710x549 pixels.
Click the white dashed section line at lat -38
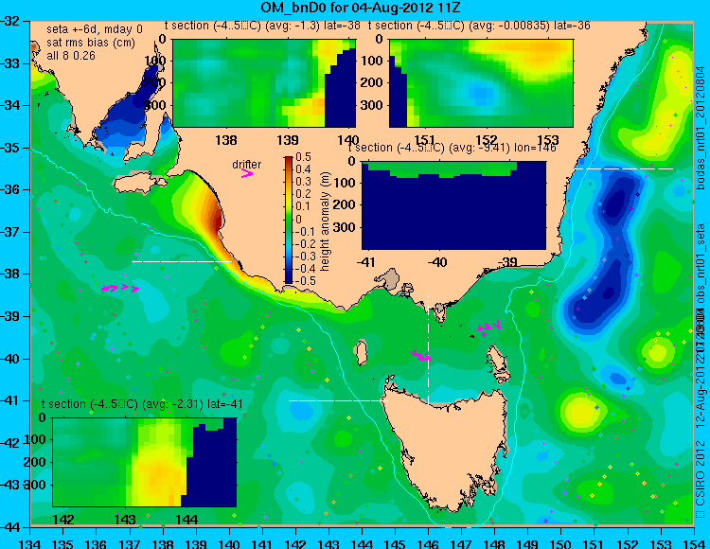tap(182, 261)
